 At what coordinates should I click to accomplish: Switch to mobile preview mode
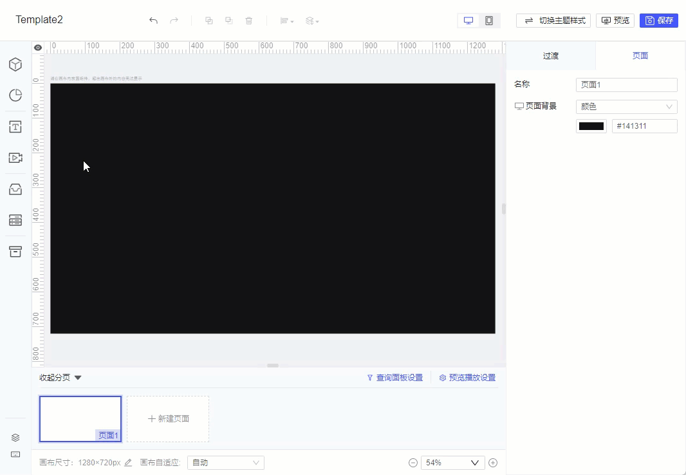point(489,20)
